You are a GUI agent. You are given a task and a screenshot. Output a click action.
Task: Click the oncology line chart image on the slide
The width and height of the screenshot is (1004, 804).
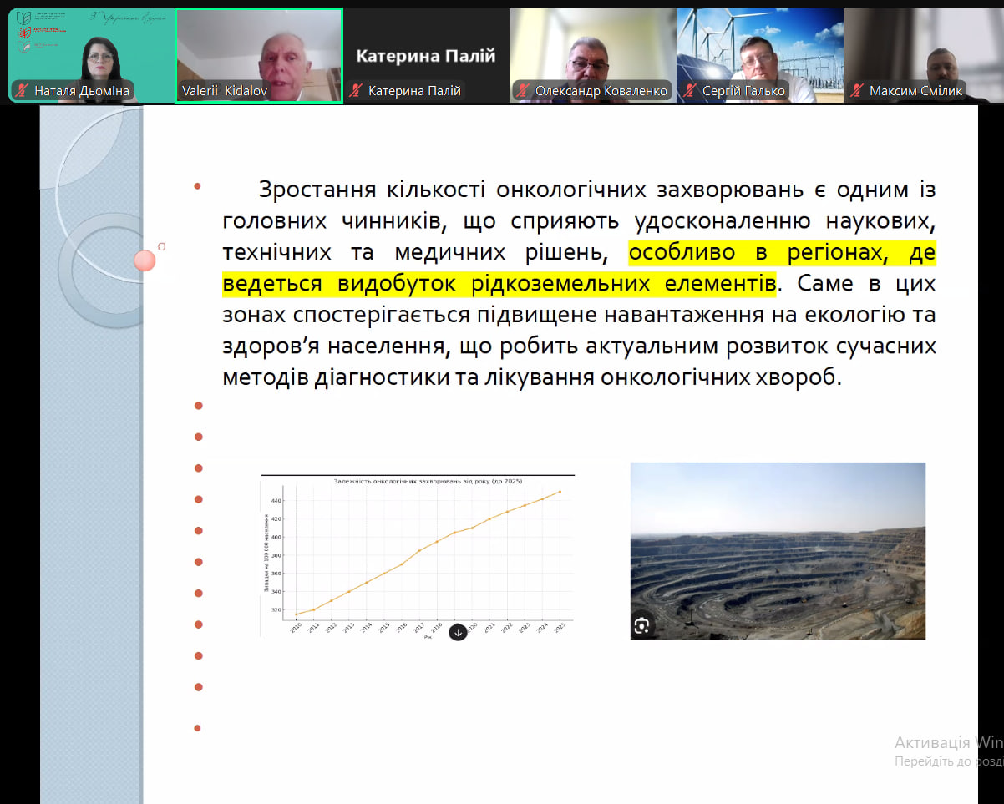pos(418,558)
